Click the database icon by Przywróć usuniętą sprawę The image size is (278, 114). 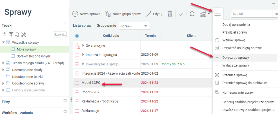point(217,48)
